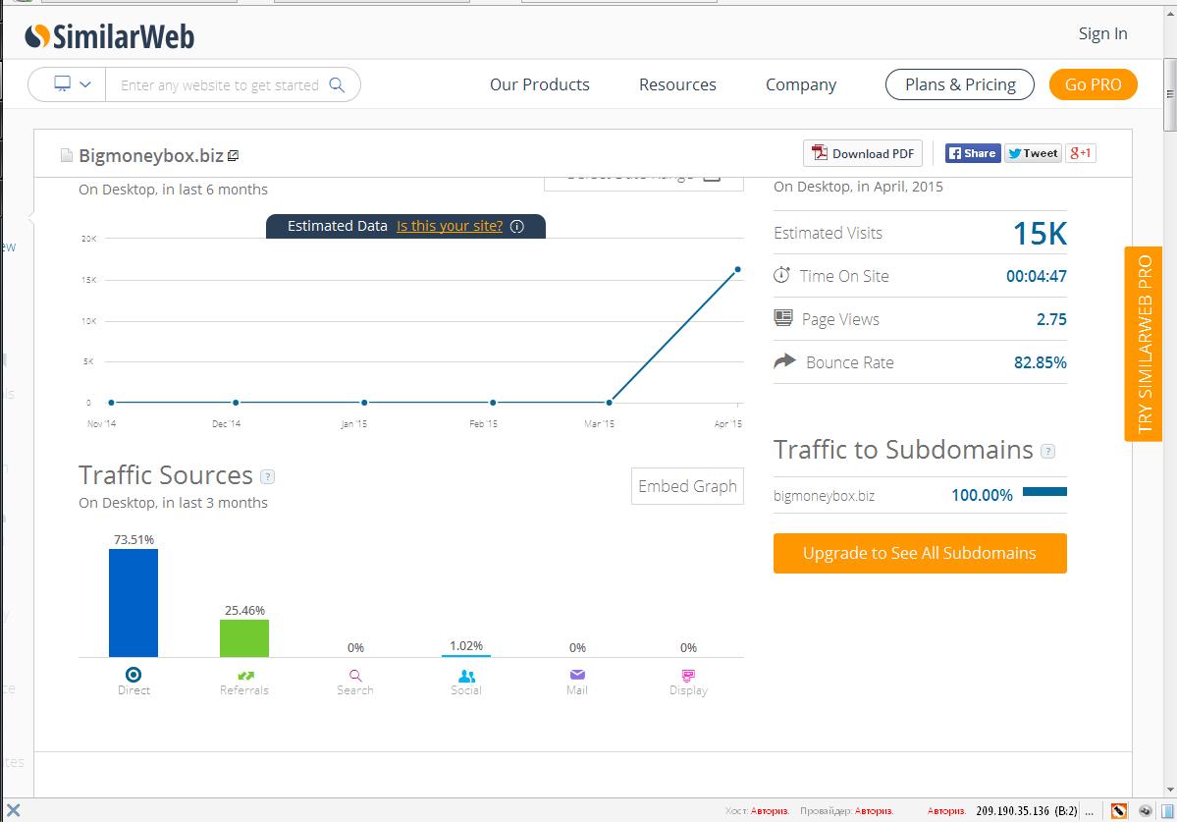Click the Social people icon
The image size is (1177, 822).
tap(467, 676)
